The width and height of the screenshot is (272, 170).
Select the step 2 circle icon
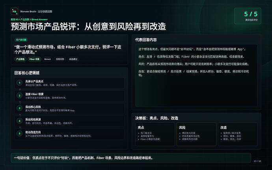[x=20, y=95]
